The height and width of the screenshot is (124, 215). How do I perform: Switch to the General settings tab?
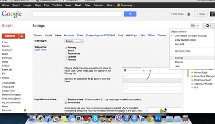point(38,35)
